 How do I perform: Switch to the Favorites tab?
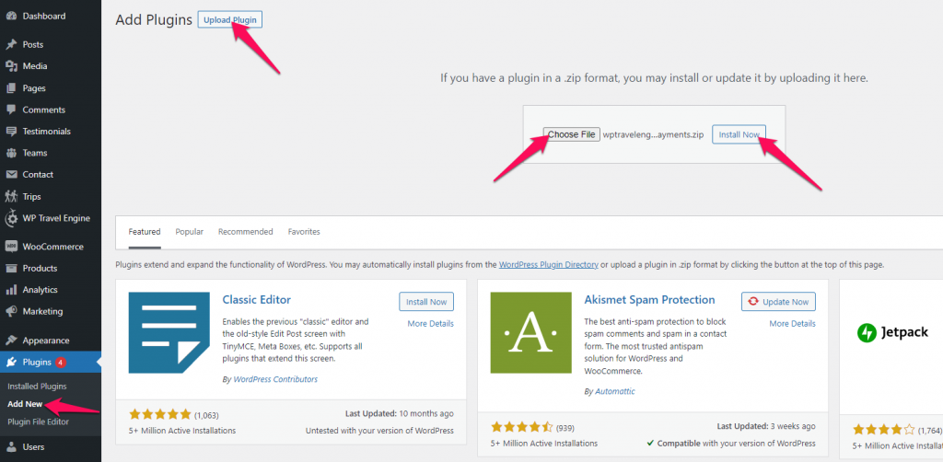click(304, 232)
